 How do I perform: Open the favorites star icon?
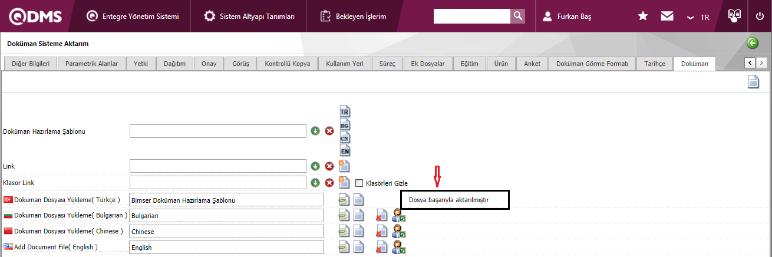tap(643, 16)
